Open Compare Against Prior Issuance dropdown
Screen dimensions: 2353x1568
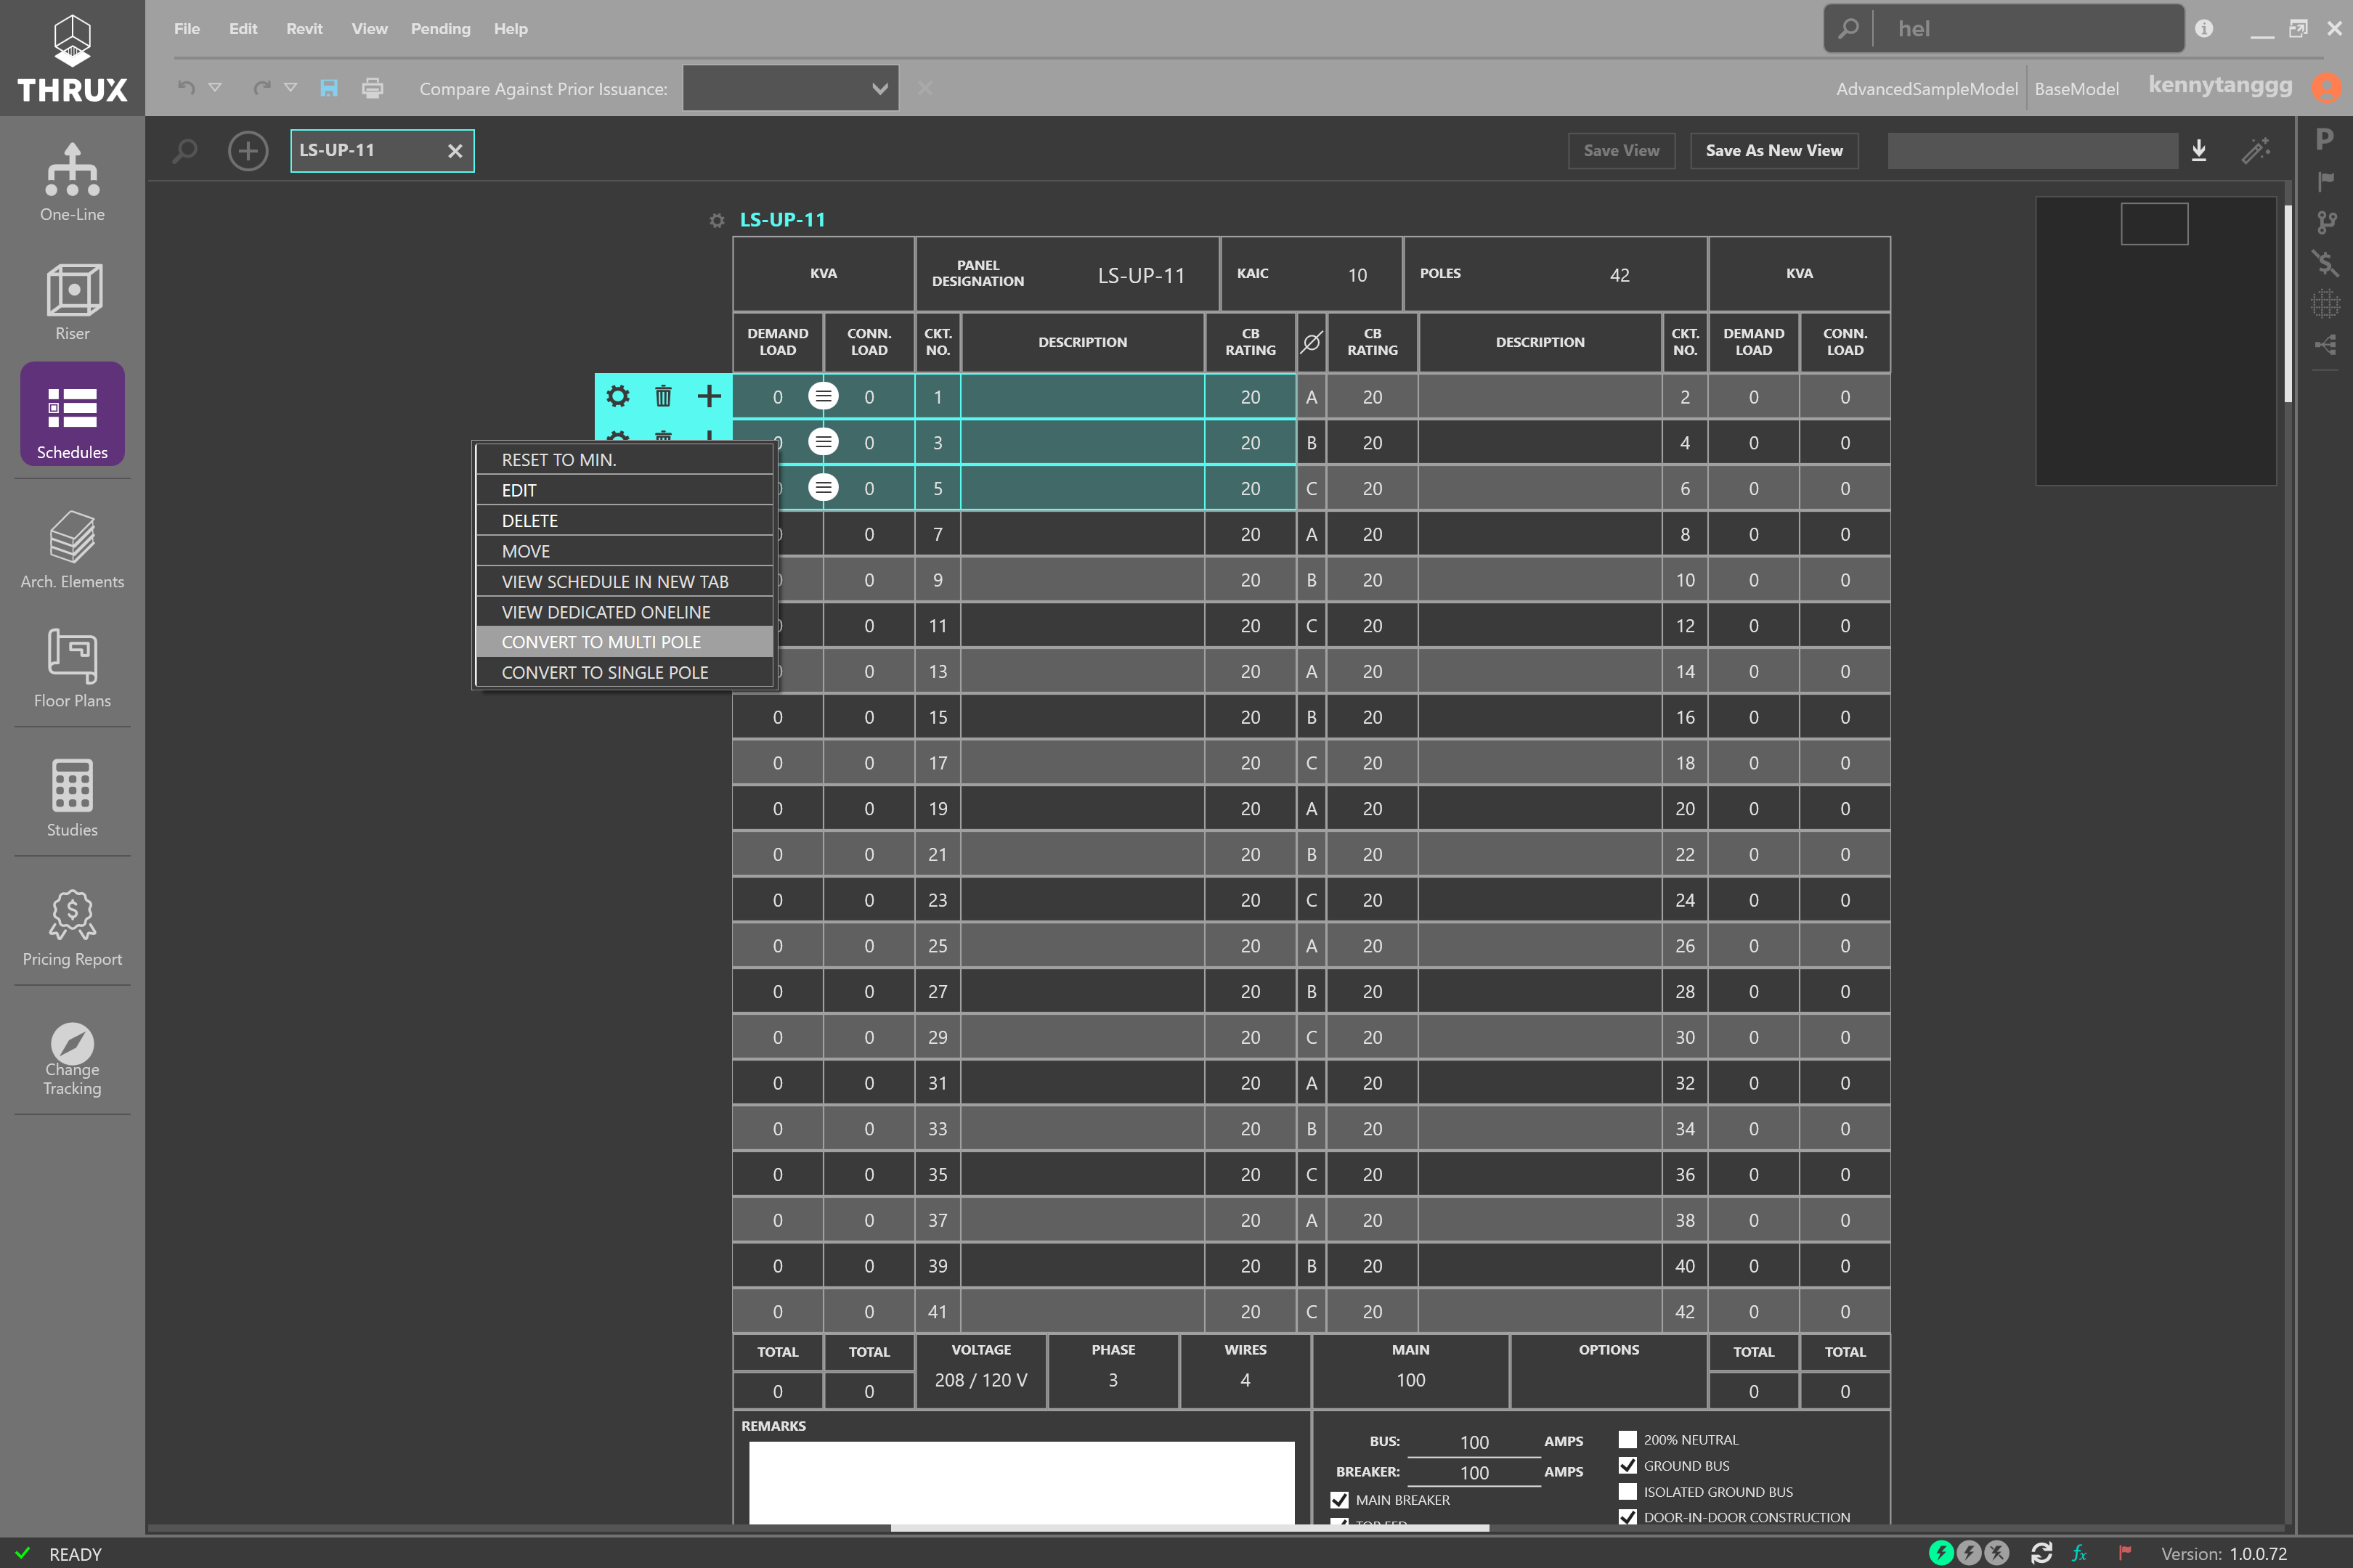790,88
